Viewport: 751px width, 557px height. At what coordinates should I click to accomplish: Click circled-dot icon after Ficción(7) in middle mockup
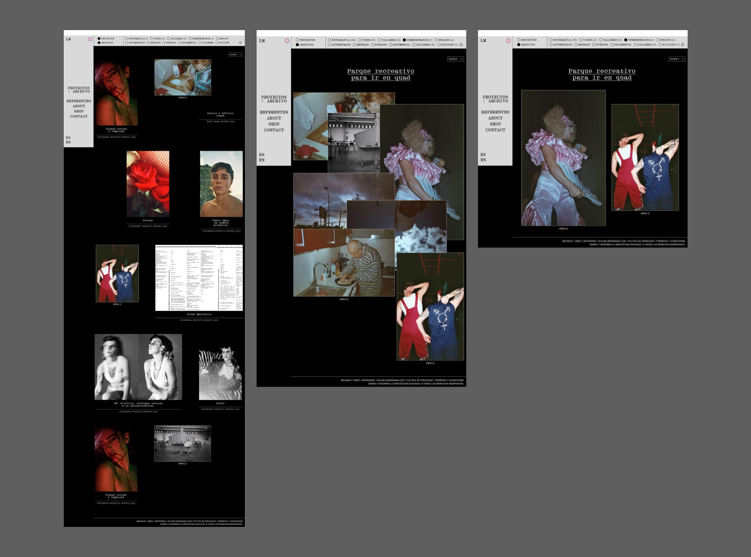(x=461, y=45)
